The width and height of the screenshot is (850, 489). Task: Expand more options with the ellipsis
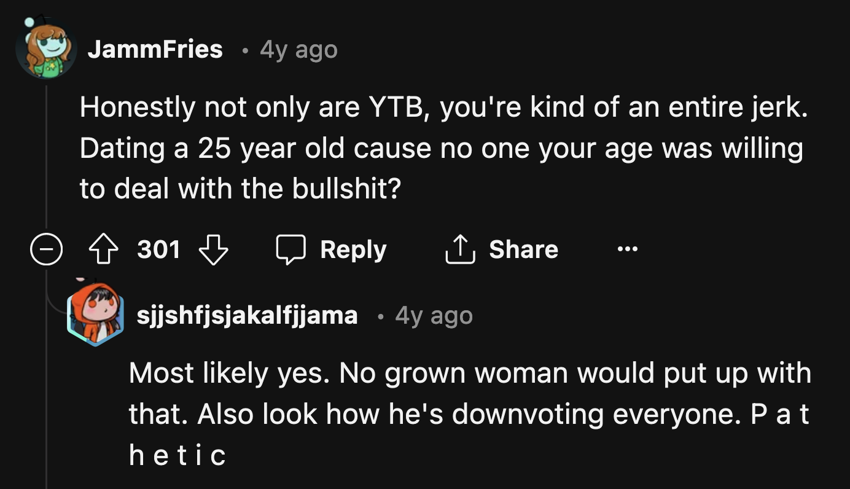tap(626, 249)
